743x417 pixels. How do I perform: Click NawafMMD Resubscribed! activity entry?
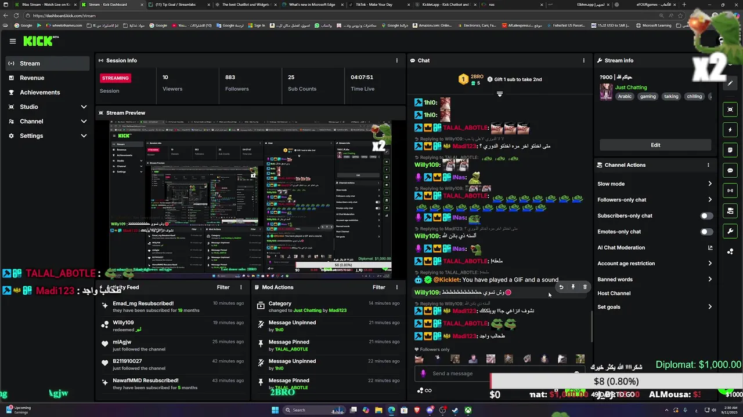coord(173,384)
